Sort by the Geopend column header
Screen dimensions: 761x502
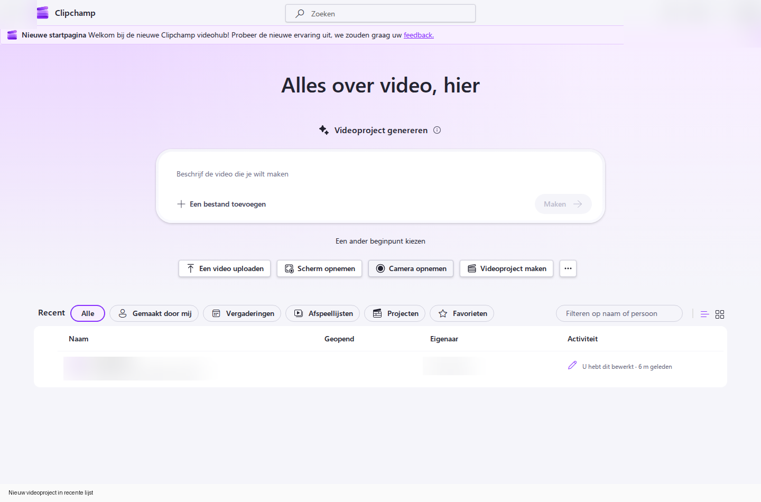coord(339,339)
